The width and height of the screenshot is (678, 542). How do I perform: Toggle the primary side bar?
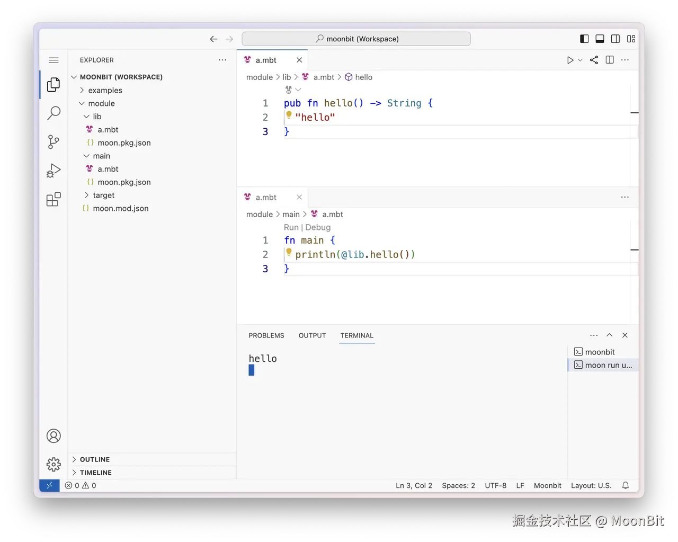[x=584, y=39]
